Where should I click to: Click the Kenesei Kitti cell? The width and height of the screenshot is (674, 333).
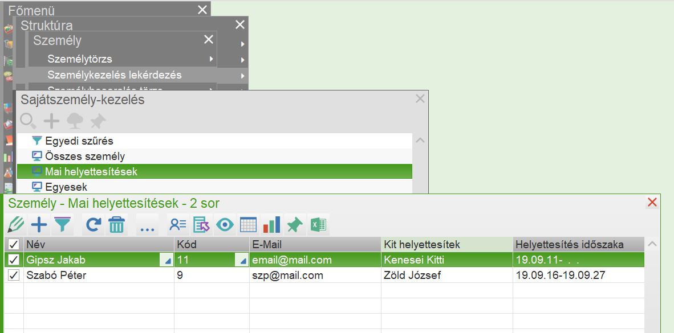[447, 260]
